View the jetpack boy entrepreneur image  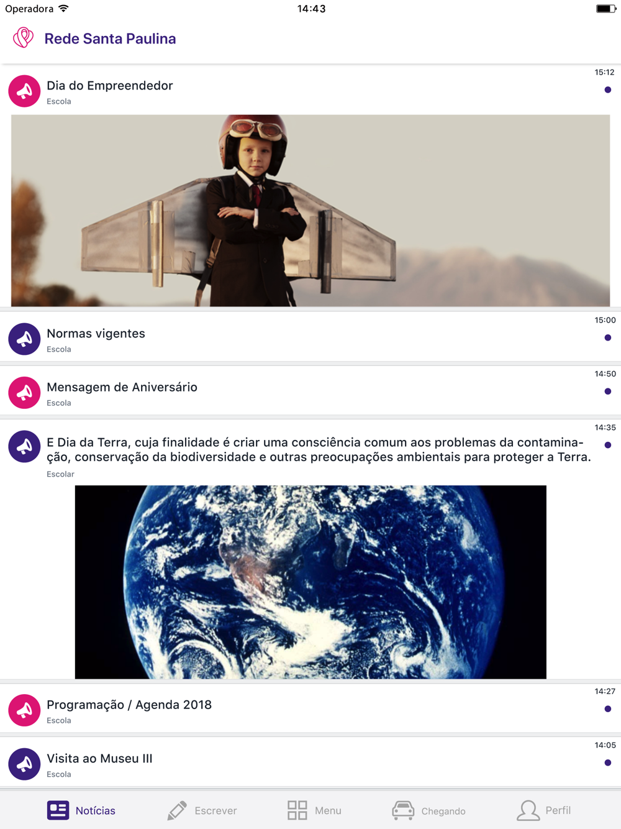point(310,211)
